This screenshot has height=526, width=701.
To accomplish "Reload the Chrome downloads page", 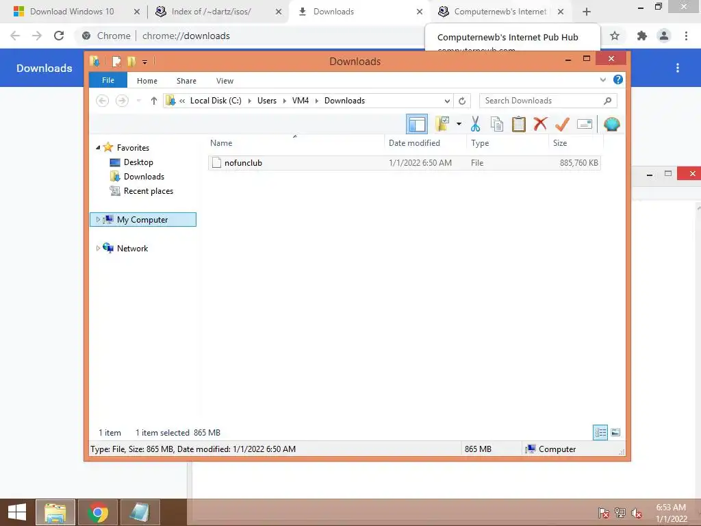I will [59, 36].
